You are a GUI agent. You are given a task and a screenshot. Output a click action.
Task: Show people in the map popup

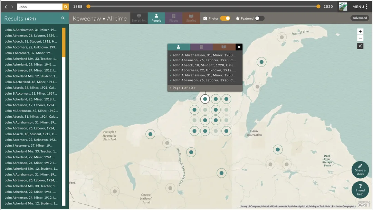coord(179,47)
